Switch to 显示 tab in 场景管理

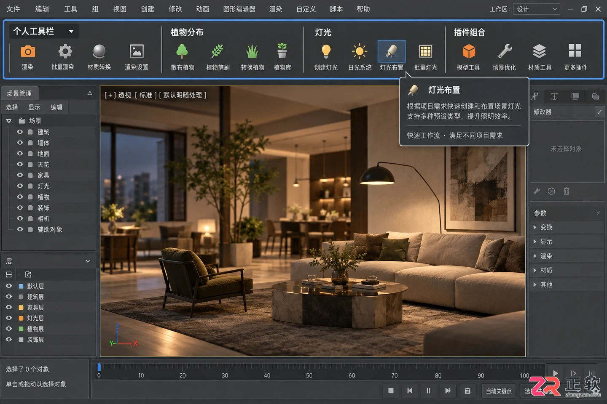[x=34, y=107]
